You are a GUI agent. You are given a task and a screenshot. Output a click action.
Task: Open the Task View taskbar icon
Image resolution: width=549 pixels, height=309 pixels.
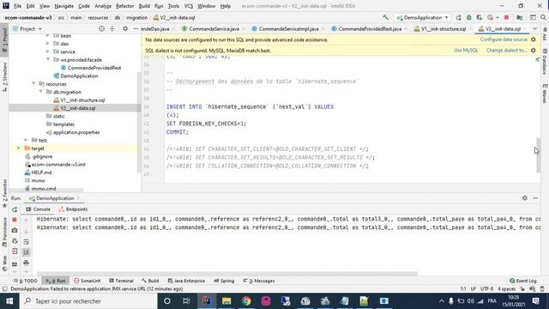pyautogui.click(x=186, y=301)
